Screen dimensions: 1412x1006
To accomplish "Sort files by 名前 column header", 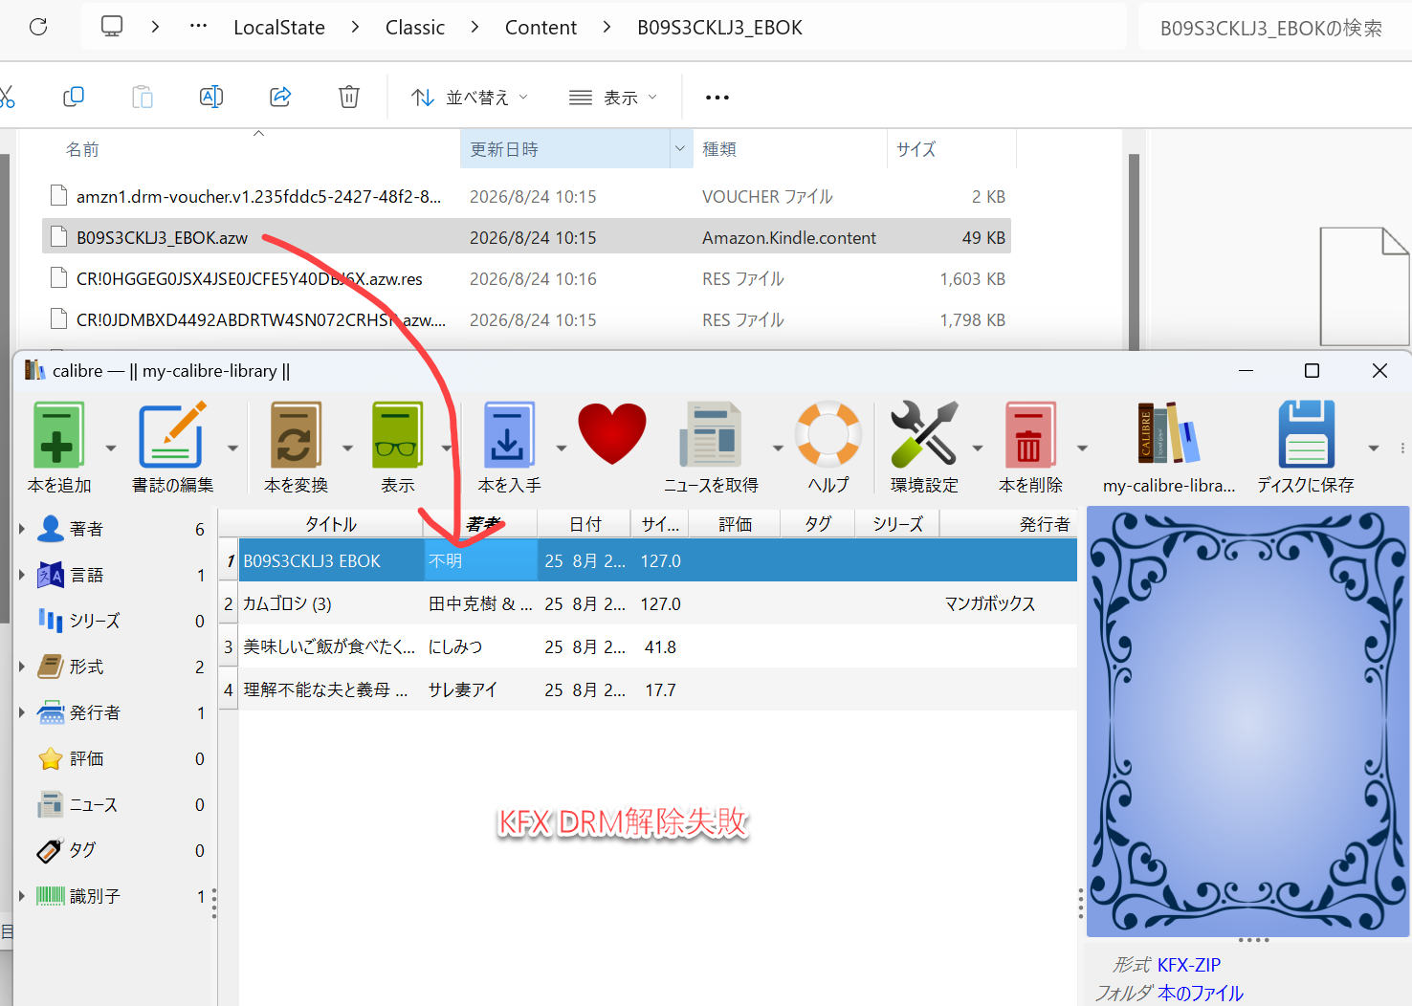I will (x=82, y=149).
